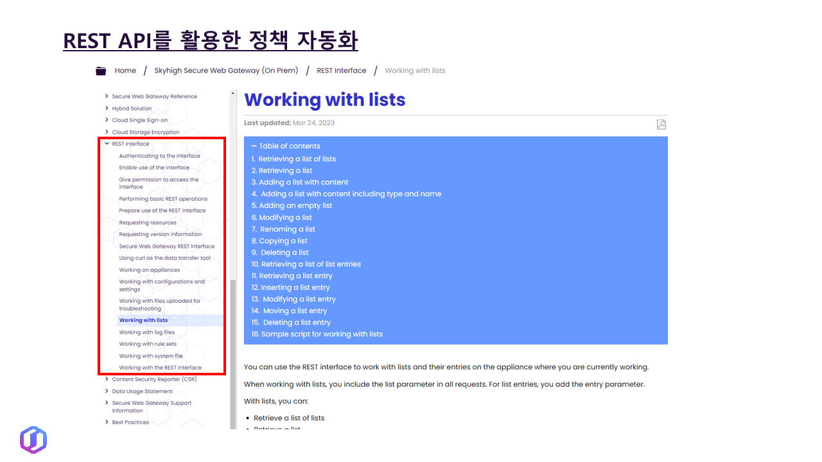Open Working with rule sets page

(148, 344)
